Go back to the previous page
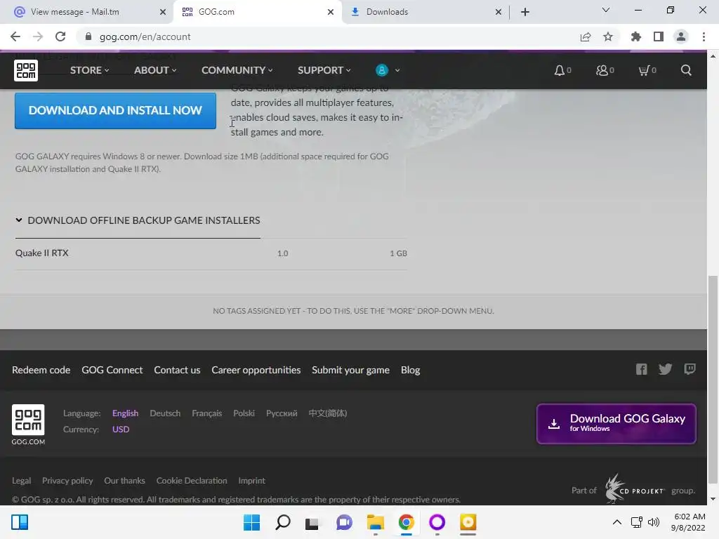719x539 pixels. click(x=15, y=36)
